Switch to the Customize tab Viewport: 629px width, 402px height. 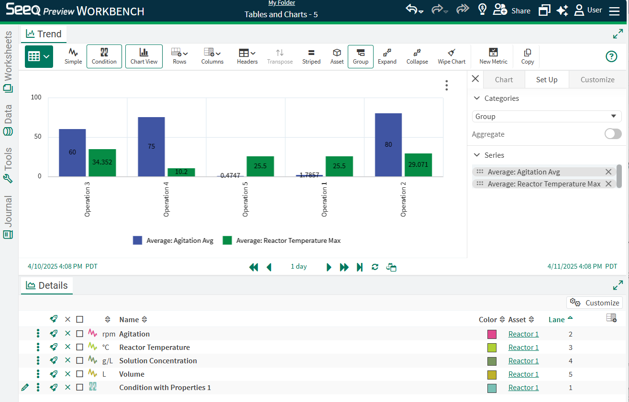point(597,79)
